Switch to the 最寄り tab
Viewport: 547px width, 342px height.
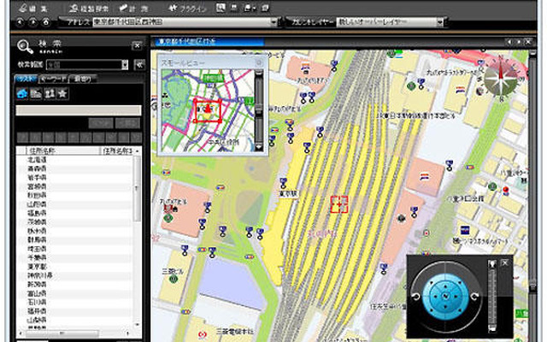click(83, 79)
